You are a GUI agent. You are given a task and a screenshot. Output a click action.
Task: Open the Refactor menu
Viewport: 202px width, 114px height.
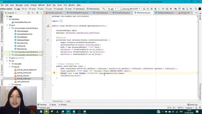(x=42, y=5)
